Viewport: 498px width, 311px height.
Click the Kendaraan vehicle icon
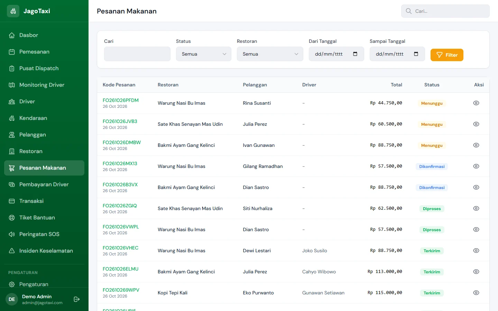pos(12,118)
